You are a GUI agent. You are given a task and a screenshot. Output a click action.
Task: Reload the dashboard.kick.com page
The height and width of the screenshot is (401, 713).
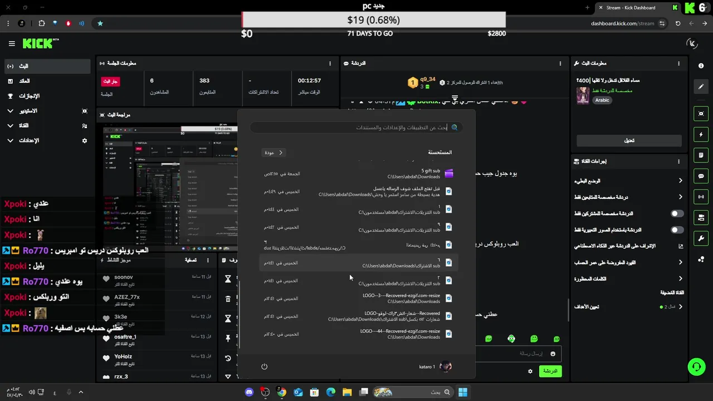click(x=678, y=23)
